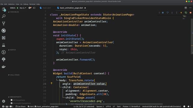Click Flutter: 1.7.8+hotfix.4 version entry

click(x=131, y=106)
